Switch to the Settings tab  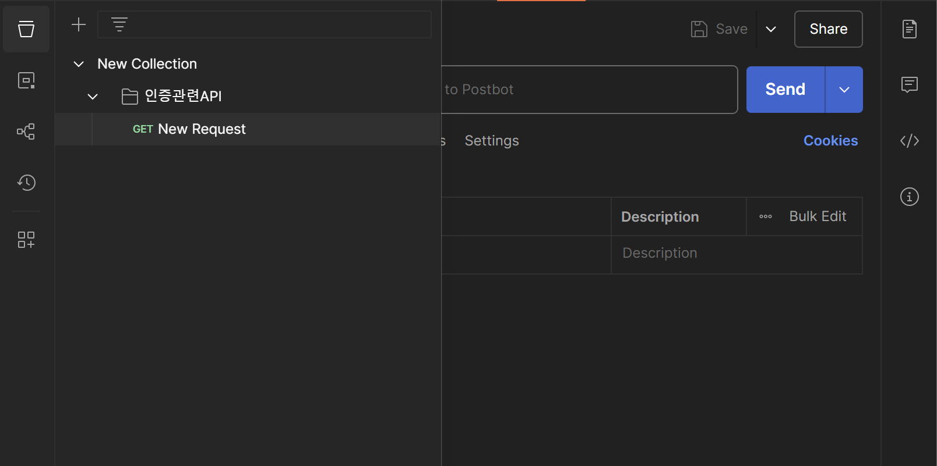[x=492, y=141]
